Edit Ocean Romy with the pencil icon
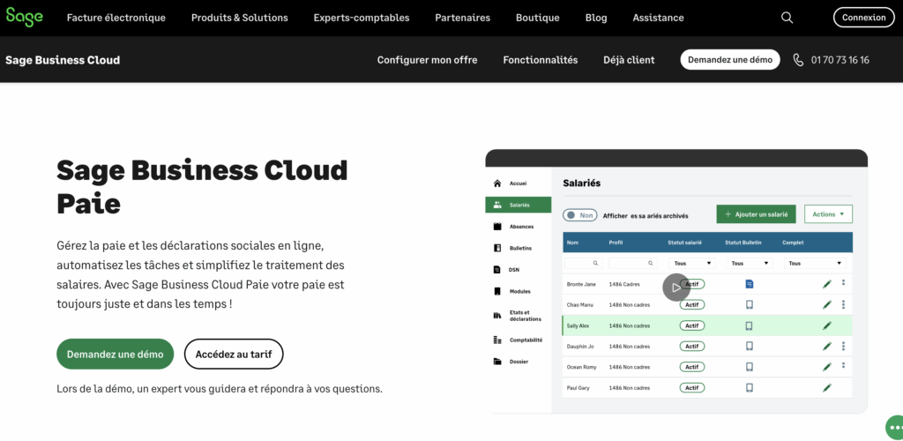 [827, 367]
